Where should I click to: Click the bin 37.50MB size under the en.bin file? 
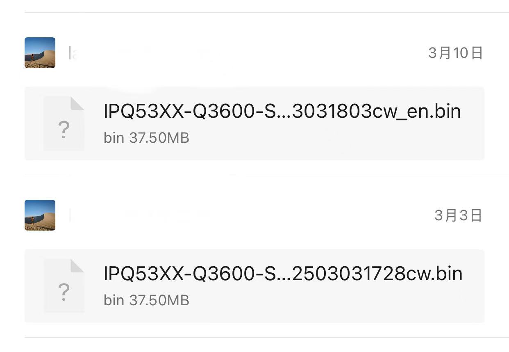click(146, 138)
